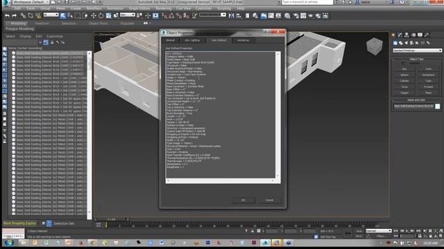Toggle 3D Snaps in main toolbar
This screenshot has width=444, height=249.
point(164,16)
